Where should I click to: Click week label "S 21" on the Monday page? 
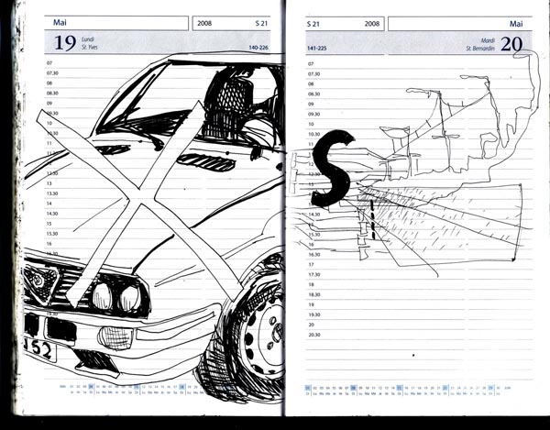(261, 23)
